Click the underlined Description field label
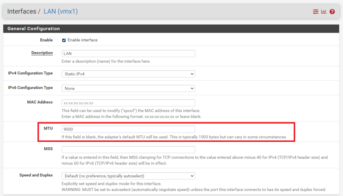Viewport: 343px width, 196px height. point(42,53)
